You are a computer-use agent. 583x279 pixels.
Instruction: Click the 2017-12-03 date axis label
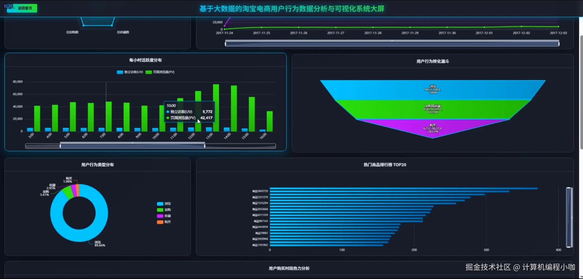pos(558,33)
